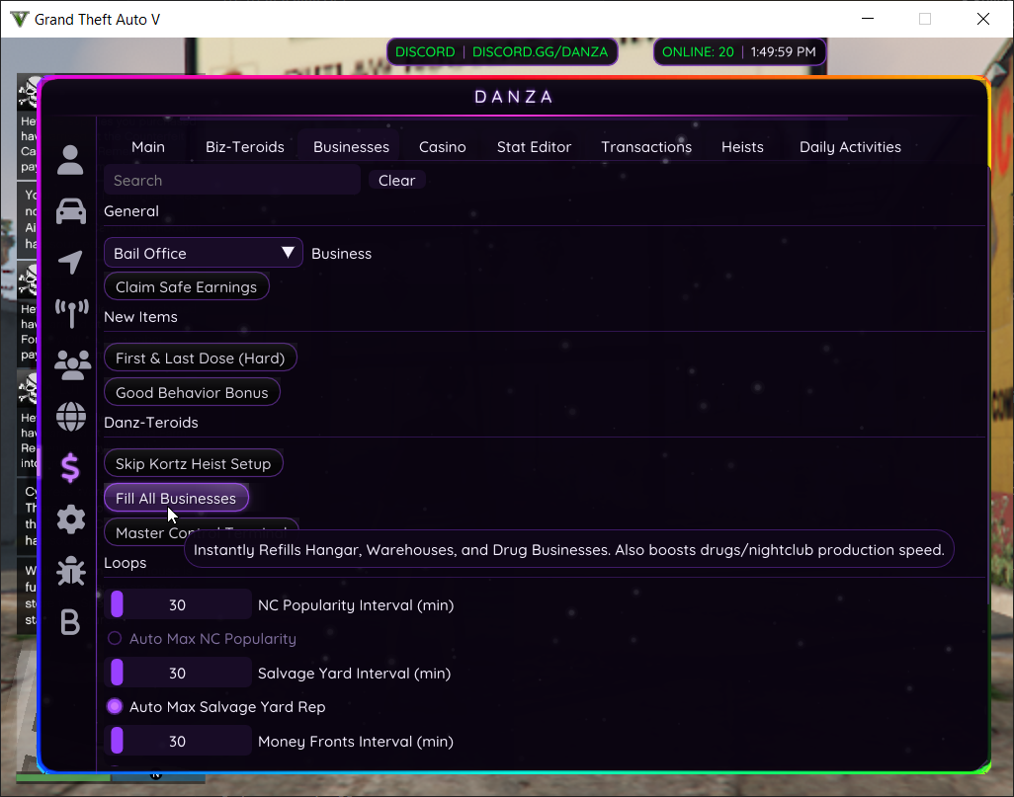Open the vehicle car sidebar icon

[70, 210]
